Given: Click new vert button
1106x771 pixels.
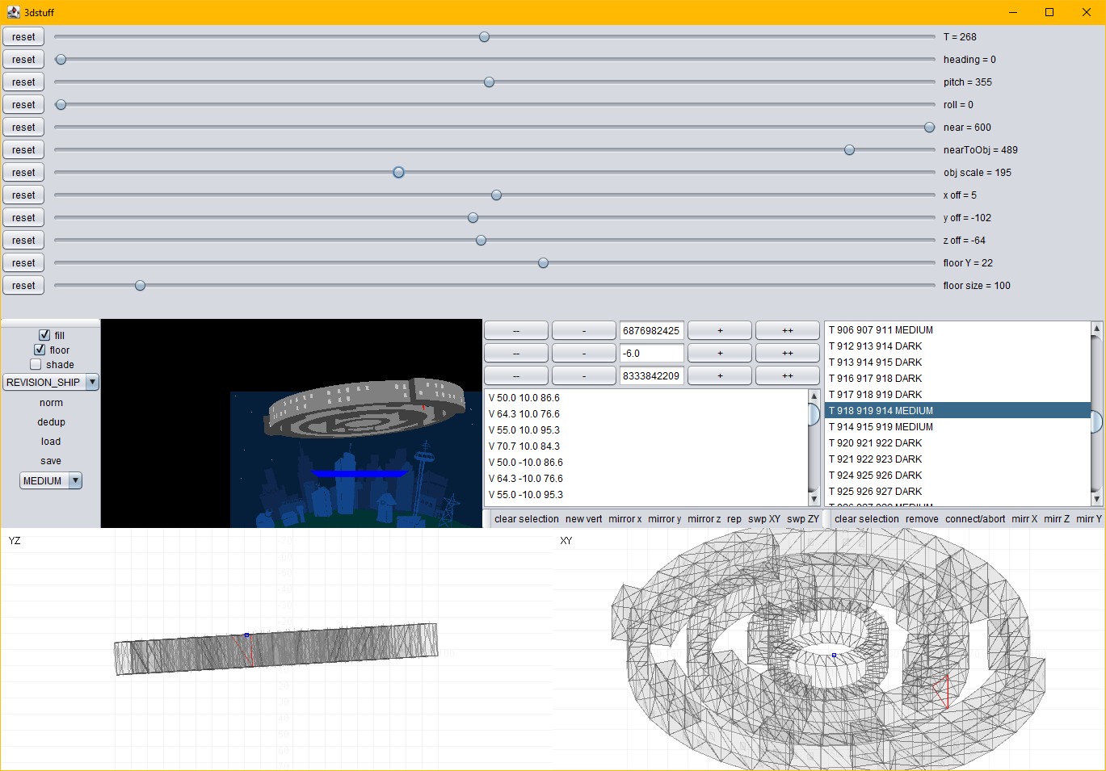Looking at the screenshot, I should click(x=584, y=519).
